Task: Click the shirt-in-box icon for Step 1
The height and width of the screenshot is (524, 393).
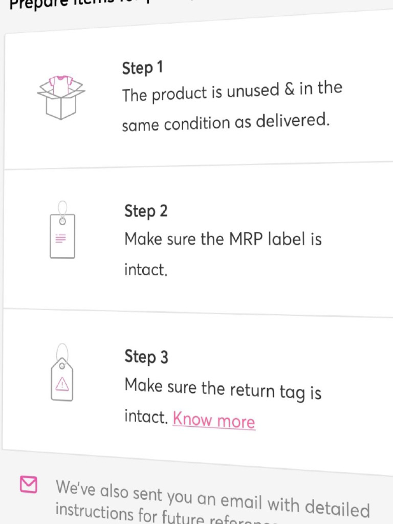Action: point(61,97)
